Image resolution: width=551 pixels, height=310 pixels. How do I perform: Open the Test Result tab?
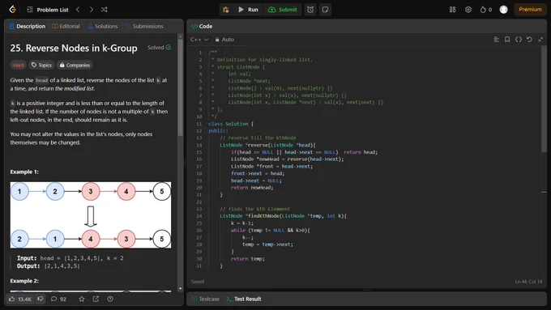point(244,299)
